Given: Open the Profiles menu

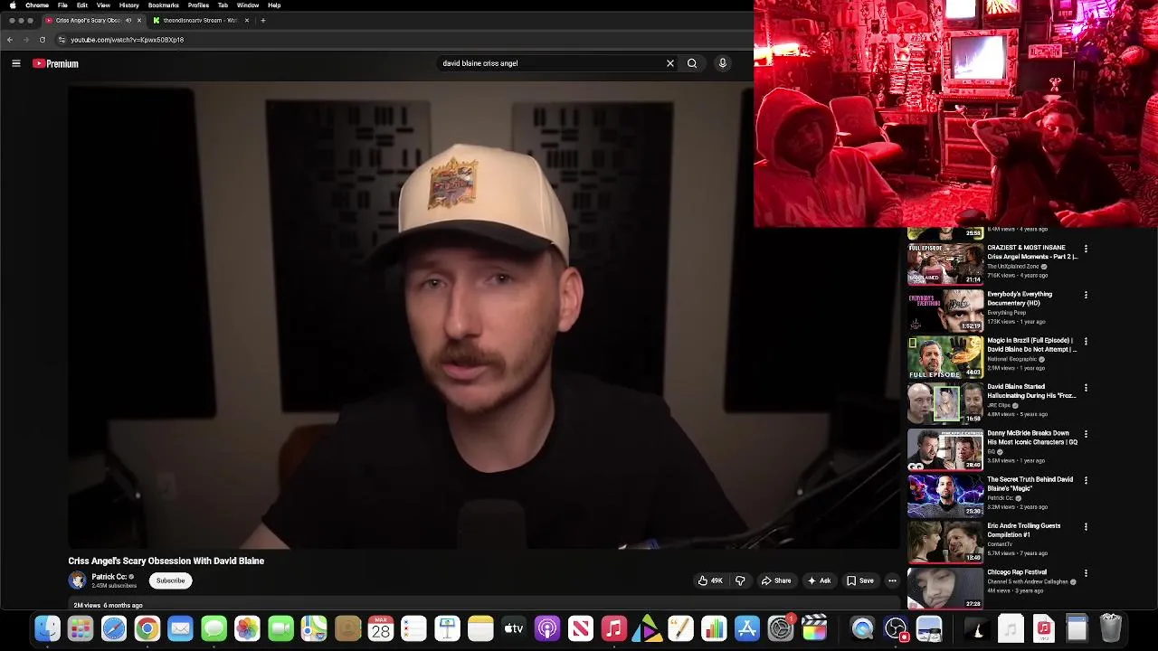Looking at the screenshot, I should pyautogui.click(x=198, y=5).
